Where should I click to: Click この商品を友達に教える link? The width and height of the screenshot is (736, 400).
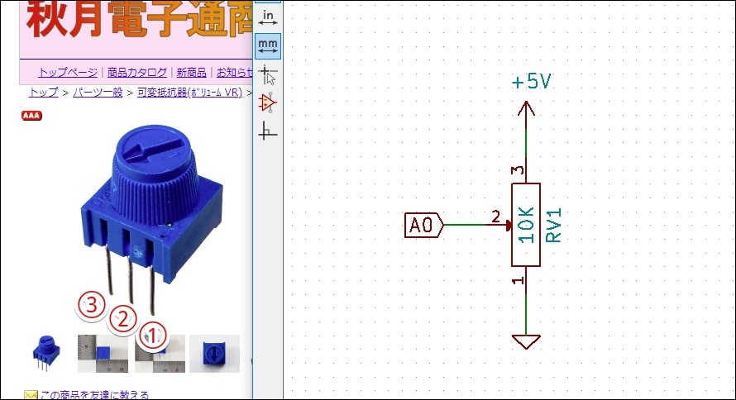94,395
